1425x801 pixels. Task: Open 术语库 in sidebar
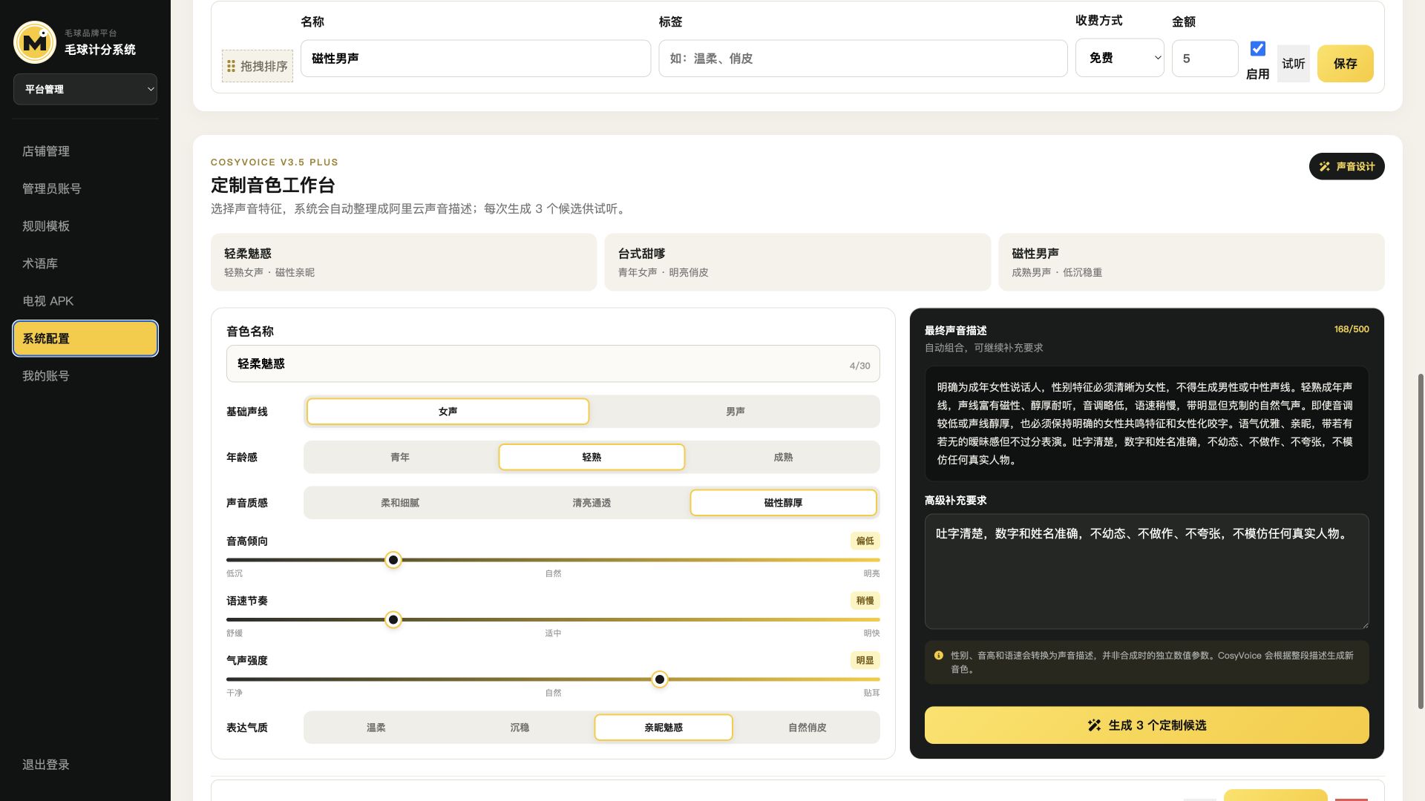(x=85, y=263)
